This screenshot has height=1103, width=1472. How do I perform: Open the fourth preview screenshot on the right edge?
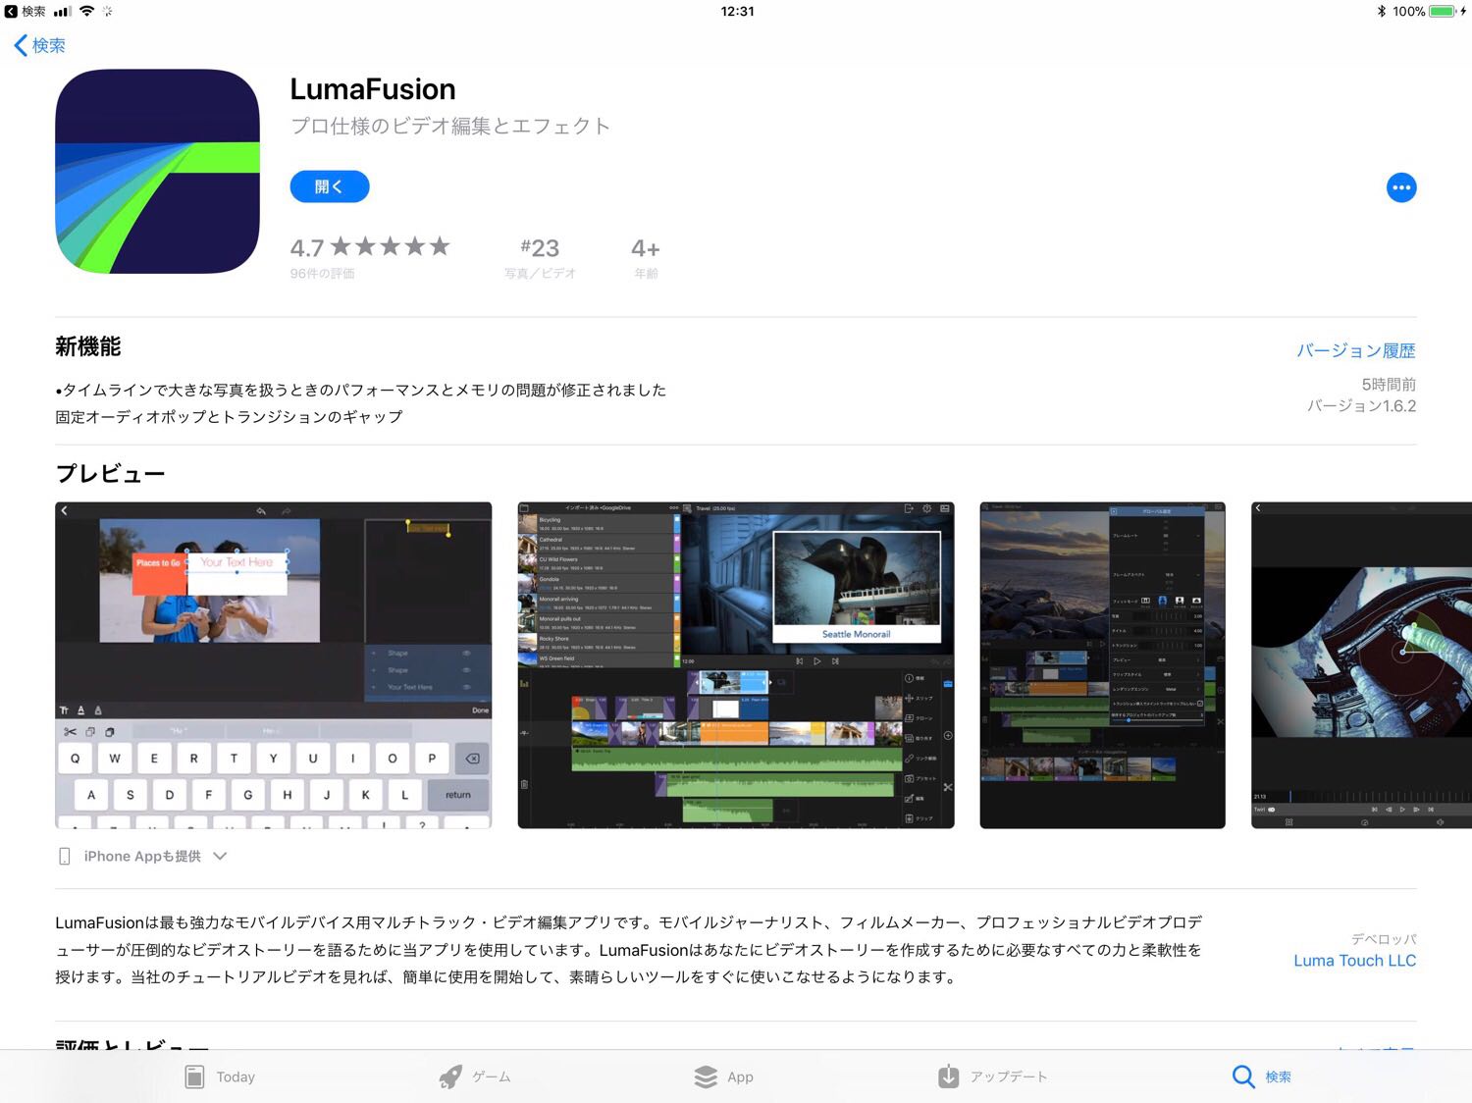(1362, 665)
